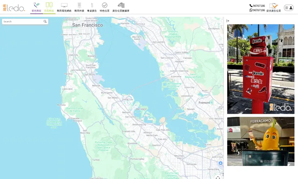The image size is (298, 179).
Task: Click the user account profile icon
Action: [x=291, y=8]
